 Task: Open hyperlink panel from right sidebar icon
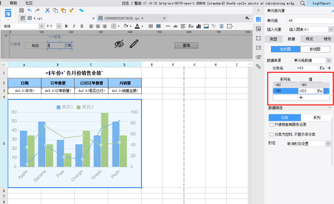(x=258, y=67)
